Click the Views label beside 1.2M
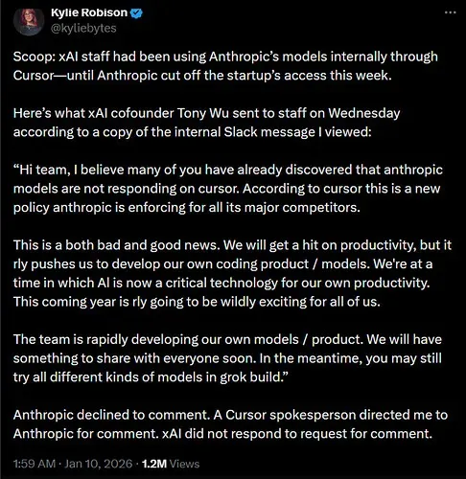Screen dimensions: 466x479 (x=184, y=464)
